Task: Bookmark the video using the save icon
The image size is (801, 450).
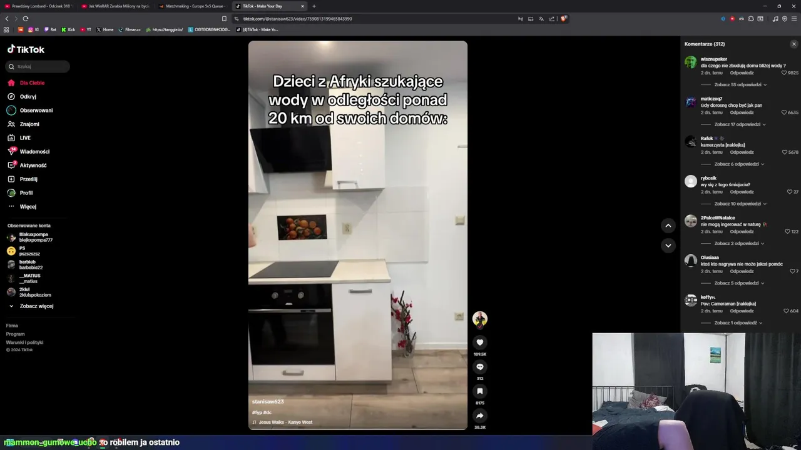Action: point(480,391)
